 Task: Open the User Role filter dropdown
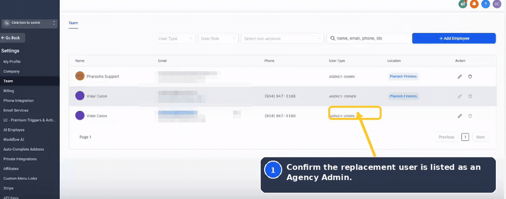pos(219,38)
